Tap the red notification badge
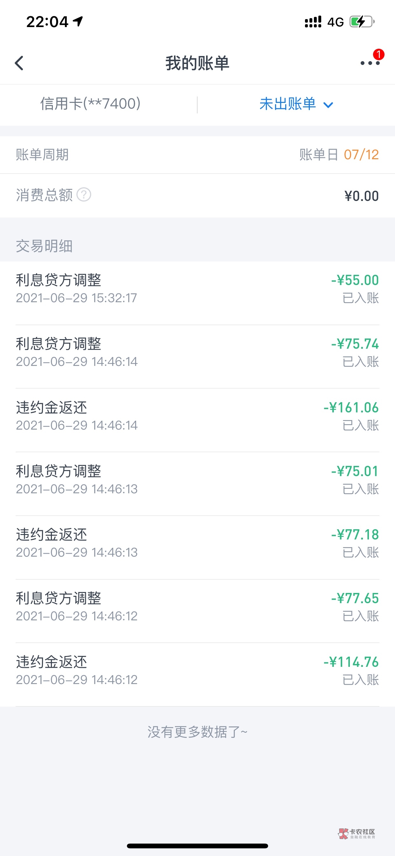Image resolution: width=395 pixels, height=856 pixels. click(x=378, y=54)
